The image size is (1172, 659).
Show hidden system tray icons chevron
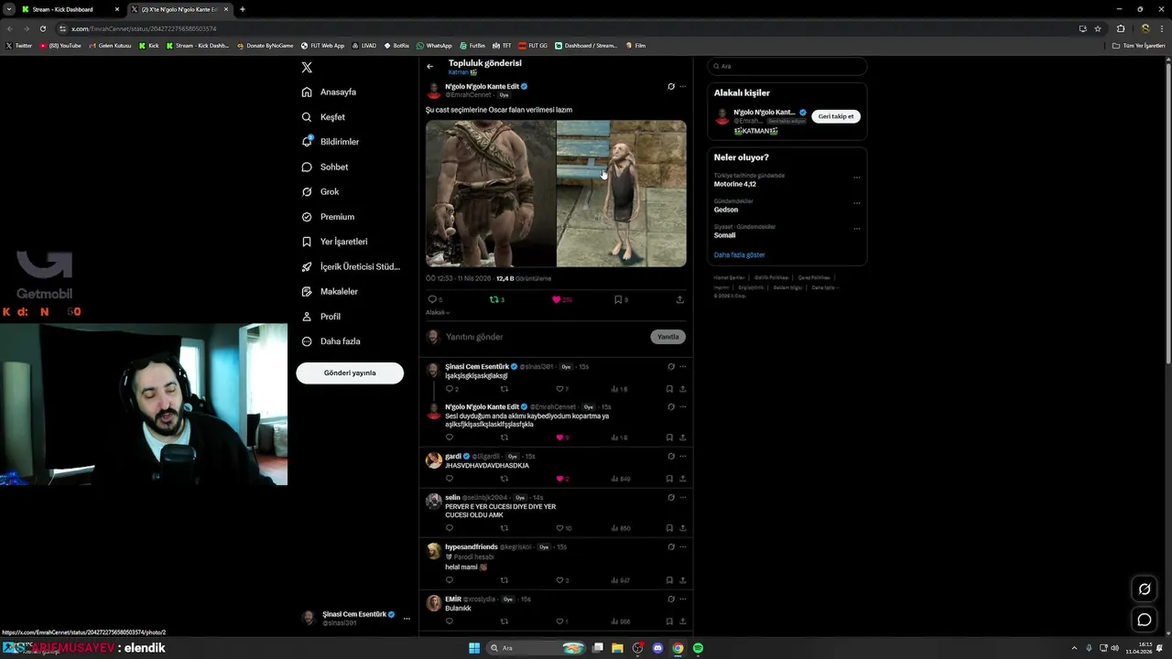1075,648
